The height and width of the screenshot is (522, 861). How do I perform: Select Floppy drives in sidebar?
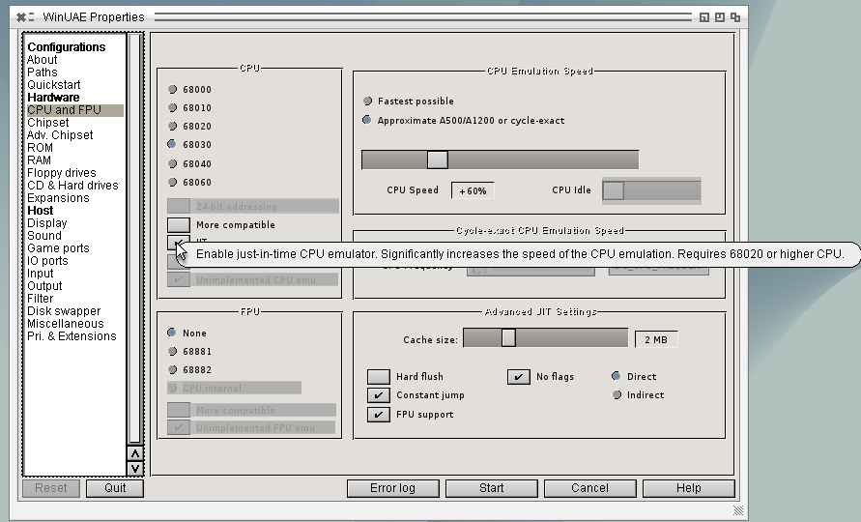coord(62,173)
